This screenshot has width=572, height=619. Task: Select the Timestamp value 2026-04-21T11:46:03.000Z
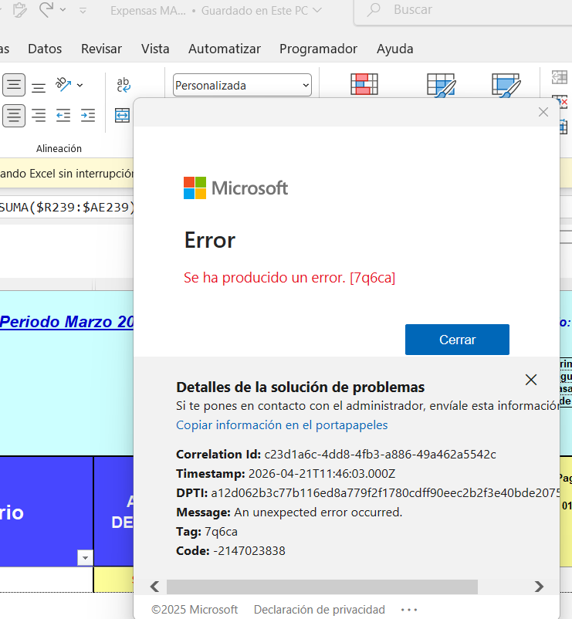pos(321,473)
